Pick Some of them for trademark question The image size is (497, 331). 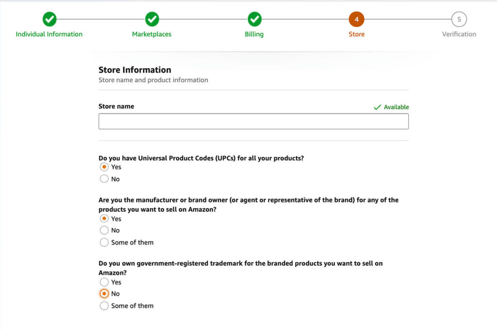(104, 306)
